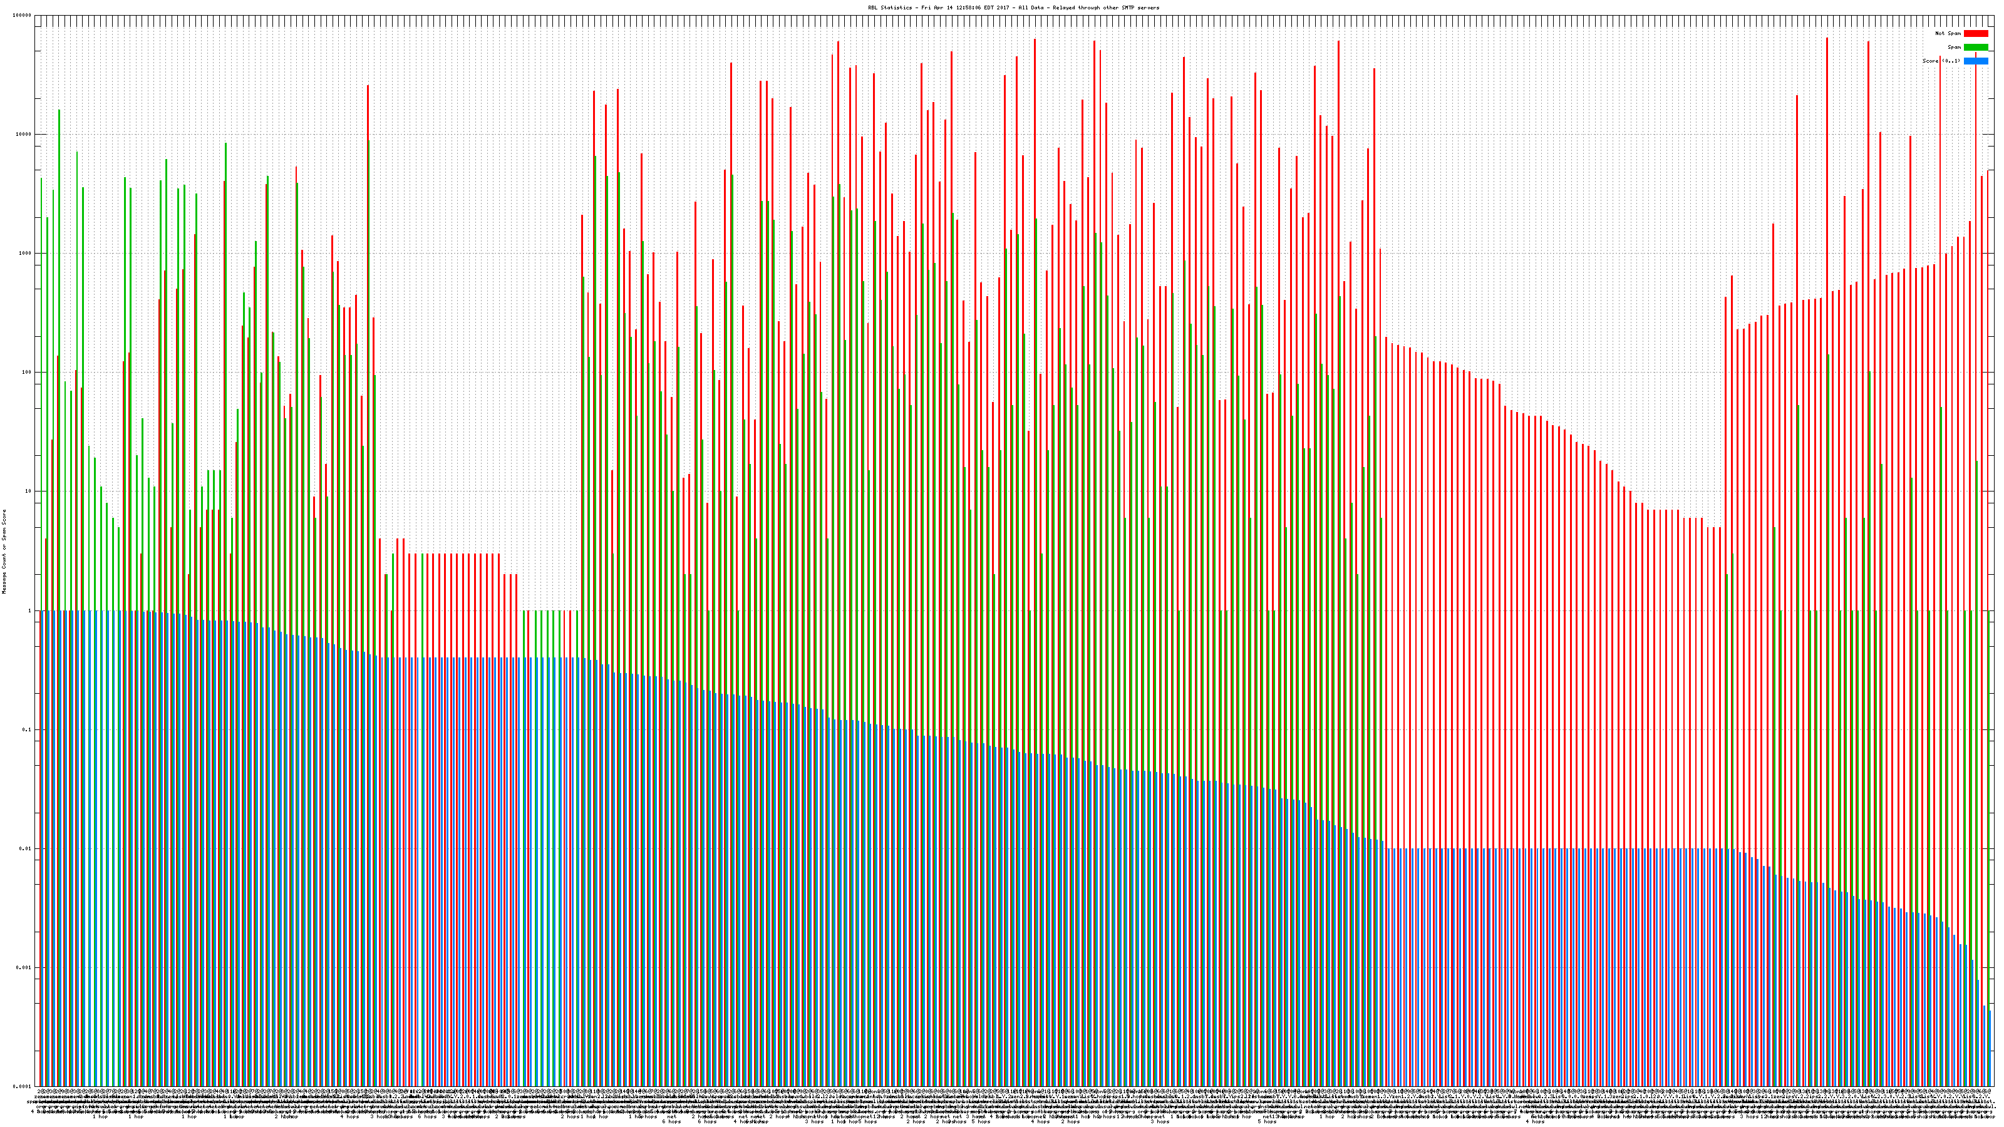Click the 'Score (0..1)' legend label

(x=1941, y=61)
